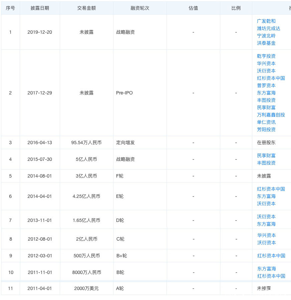Select date cell 2015-07-30
The image size is (291, 300).
40,159
